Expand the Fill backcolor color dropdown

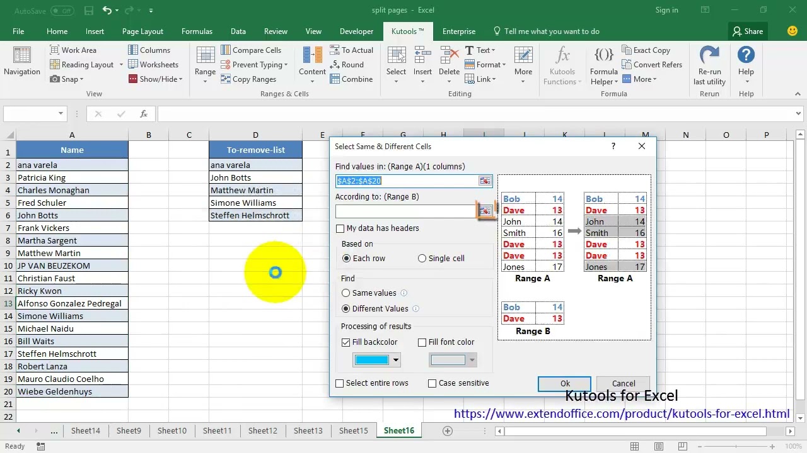point(396,360)
